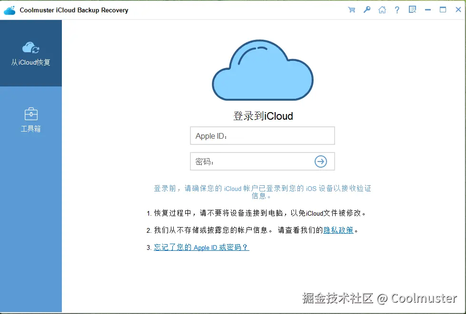Click the large blue iCloud cloud image
This screenshot has width=466, height=314.
click(x=263, y=70)
